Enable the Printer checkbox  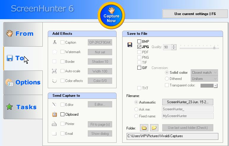point(62,124)
